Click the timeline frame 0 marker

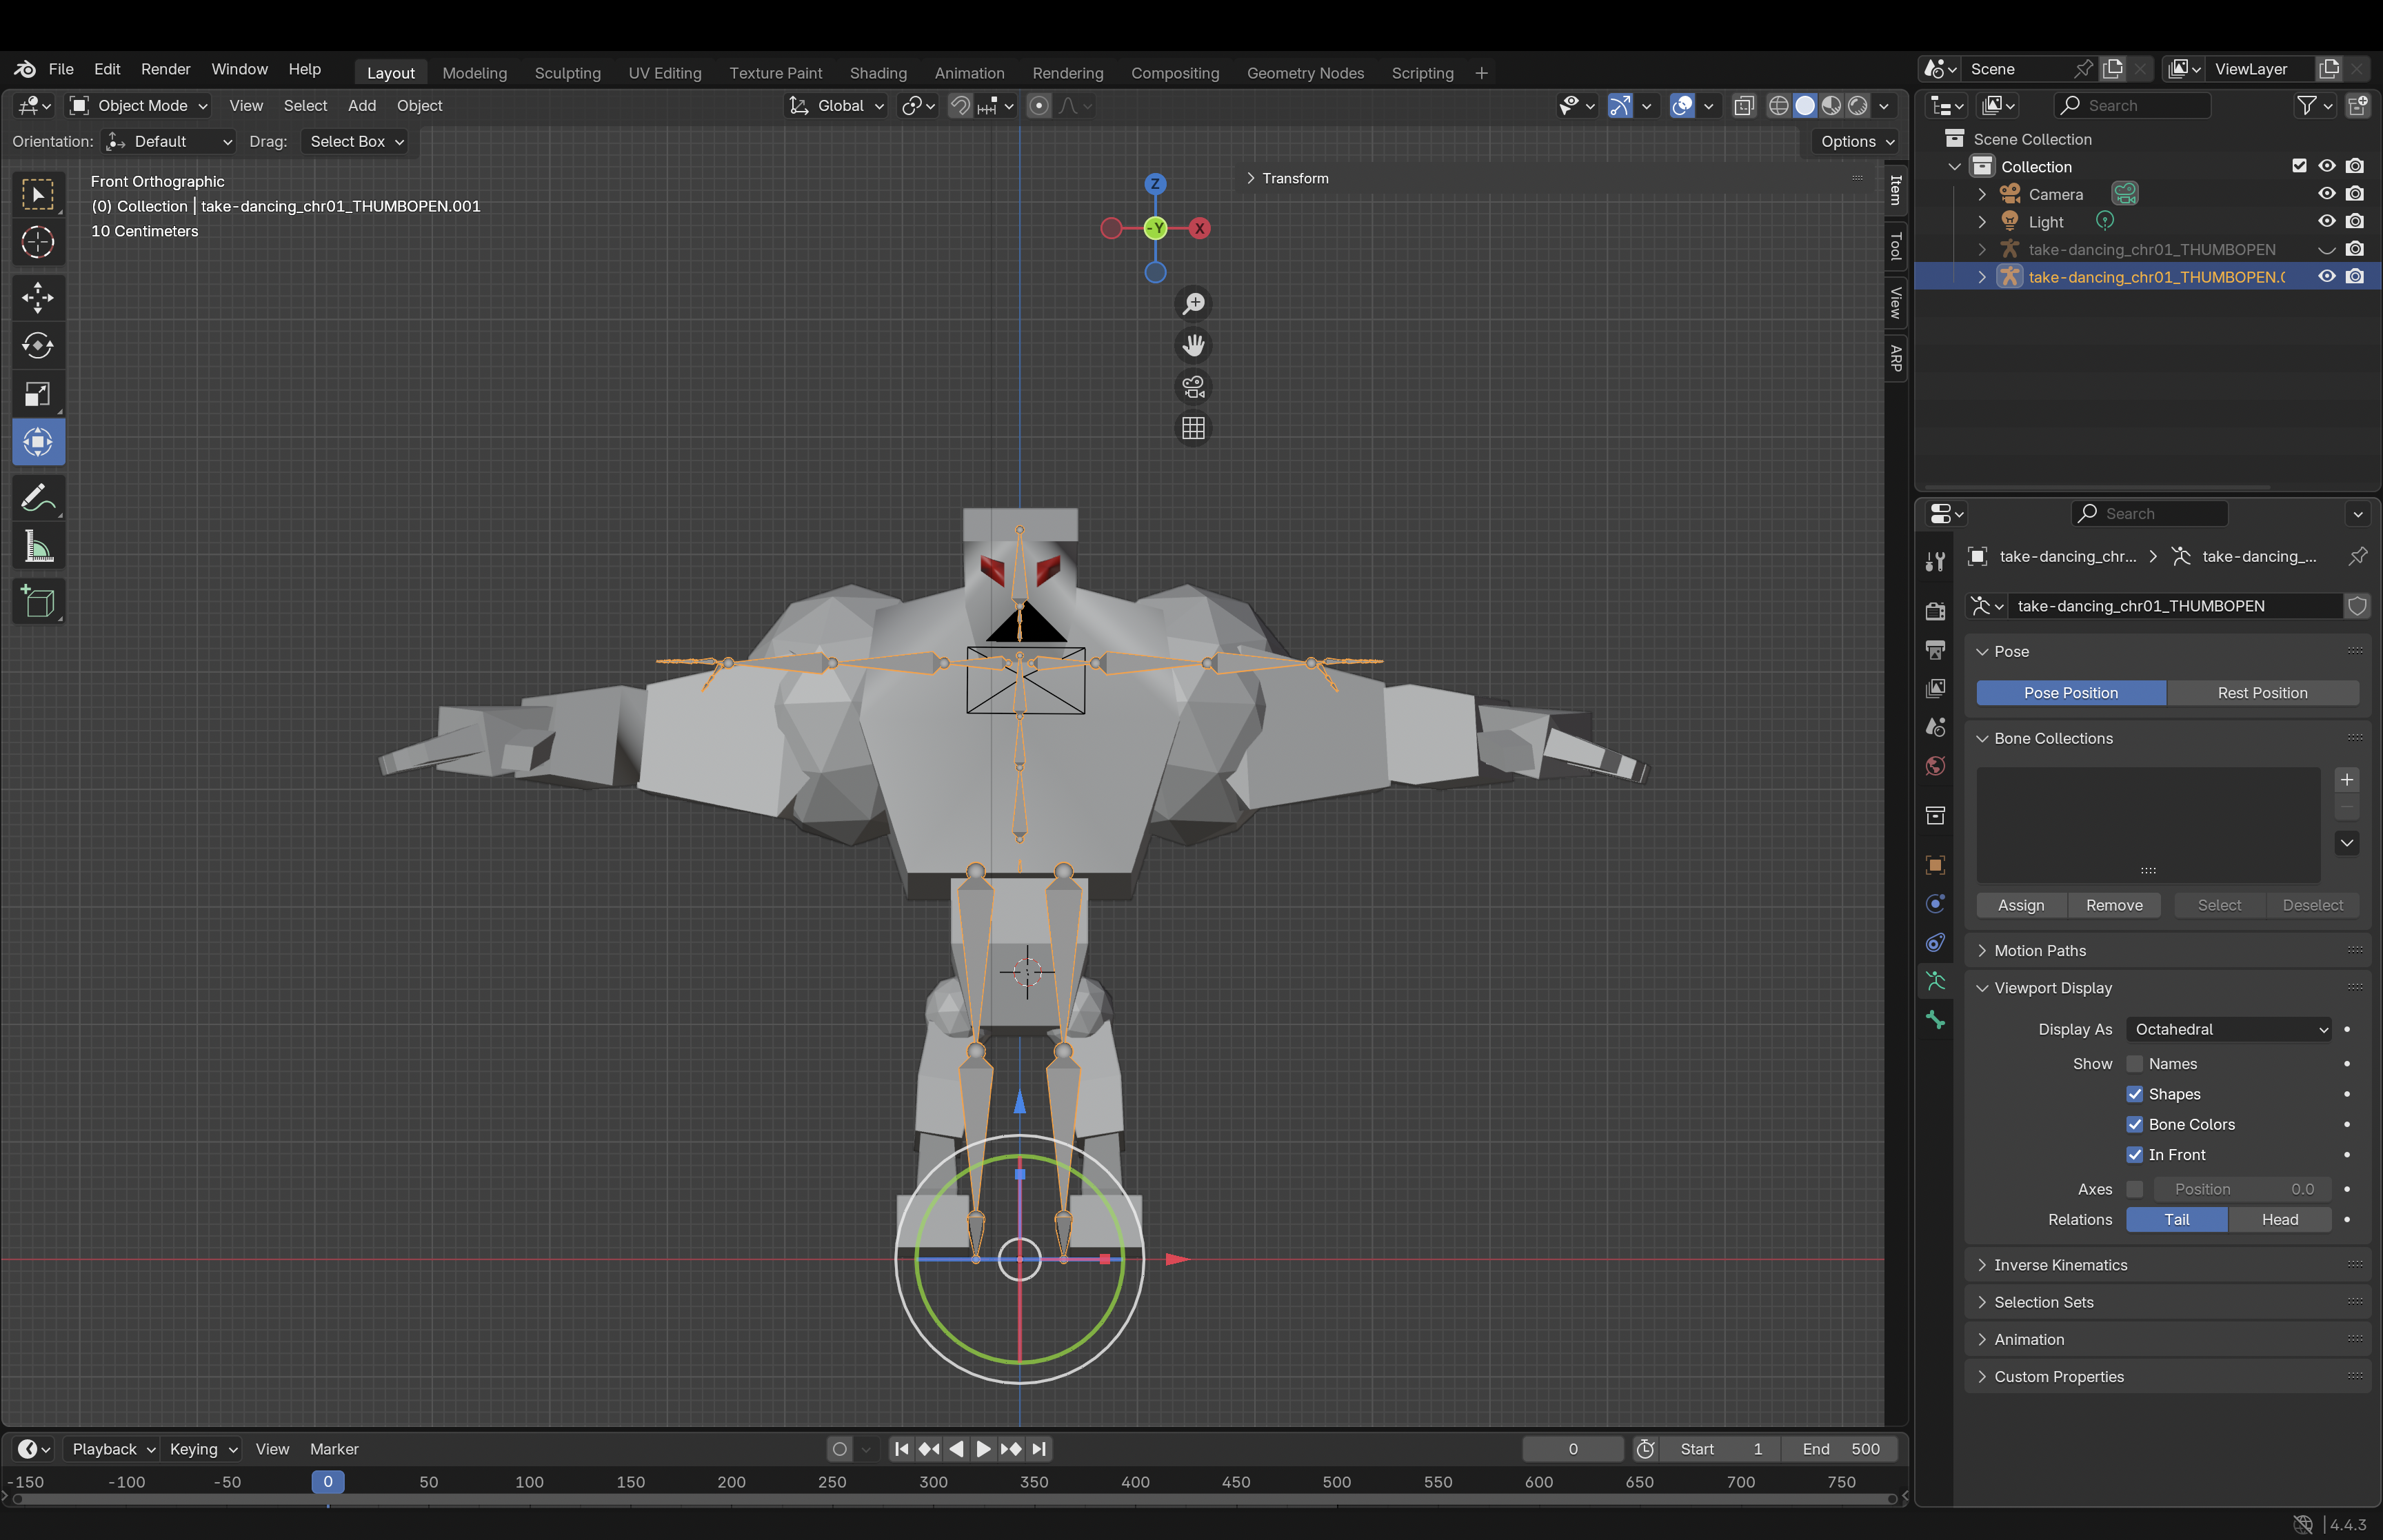327,1482
